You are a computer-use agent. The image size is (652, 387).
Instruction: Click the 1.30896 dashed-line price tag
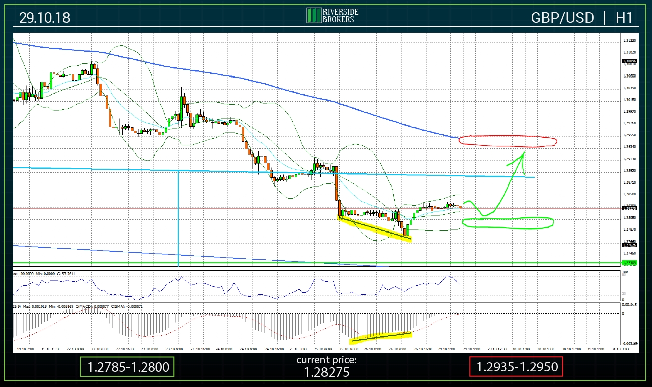(x=630, y=61)
